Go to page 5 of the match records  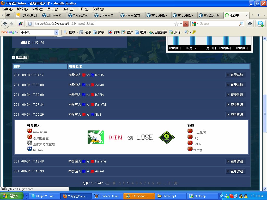(137, 183)
